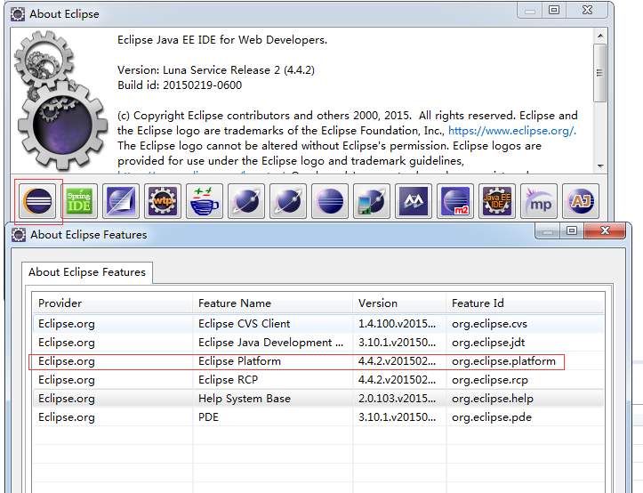Screen dimensions: 643x493
Task: Minimize the About Eclipse Features window
Action: click(x=548, y=231)
